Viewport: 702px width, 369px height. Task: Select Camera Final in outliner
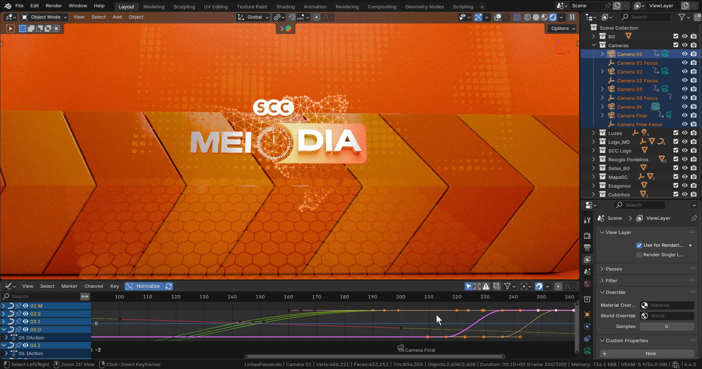632,116
